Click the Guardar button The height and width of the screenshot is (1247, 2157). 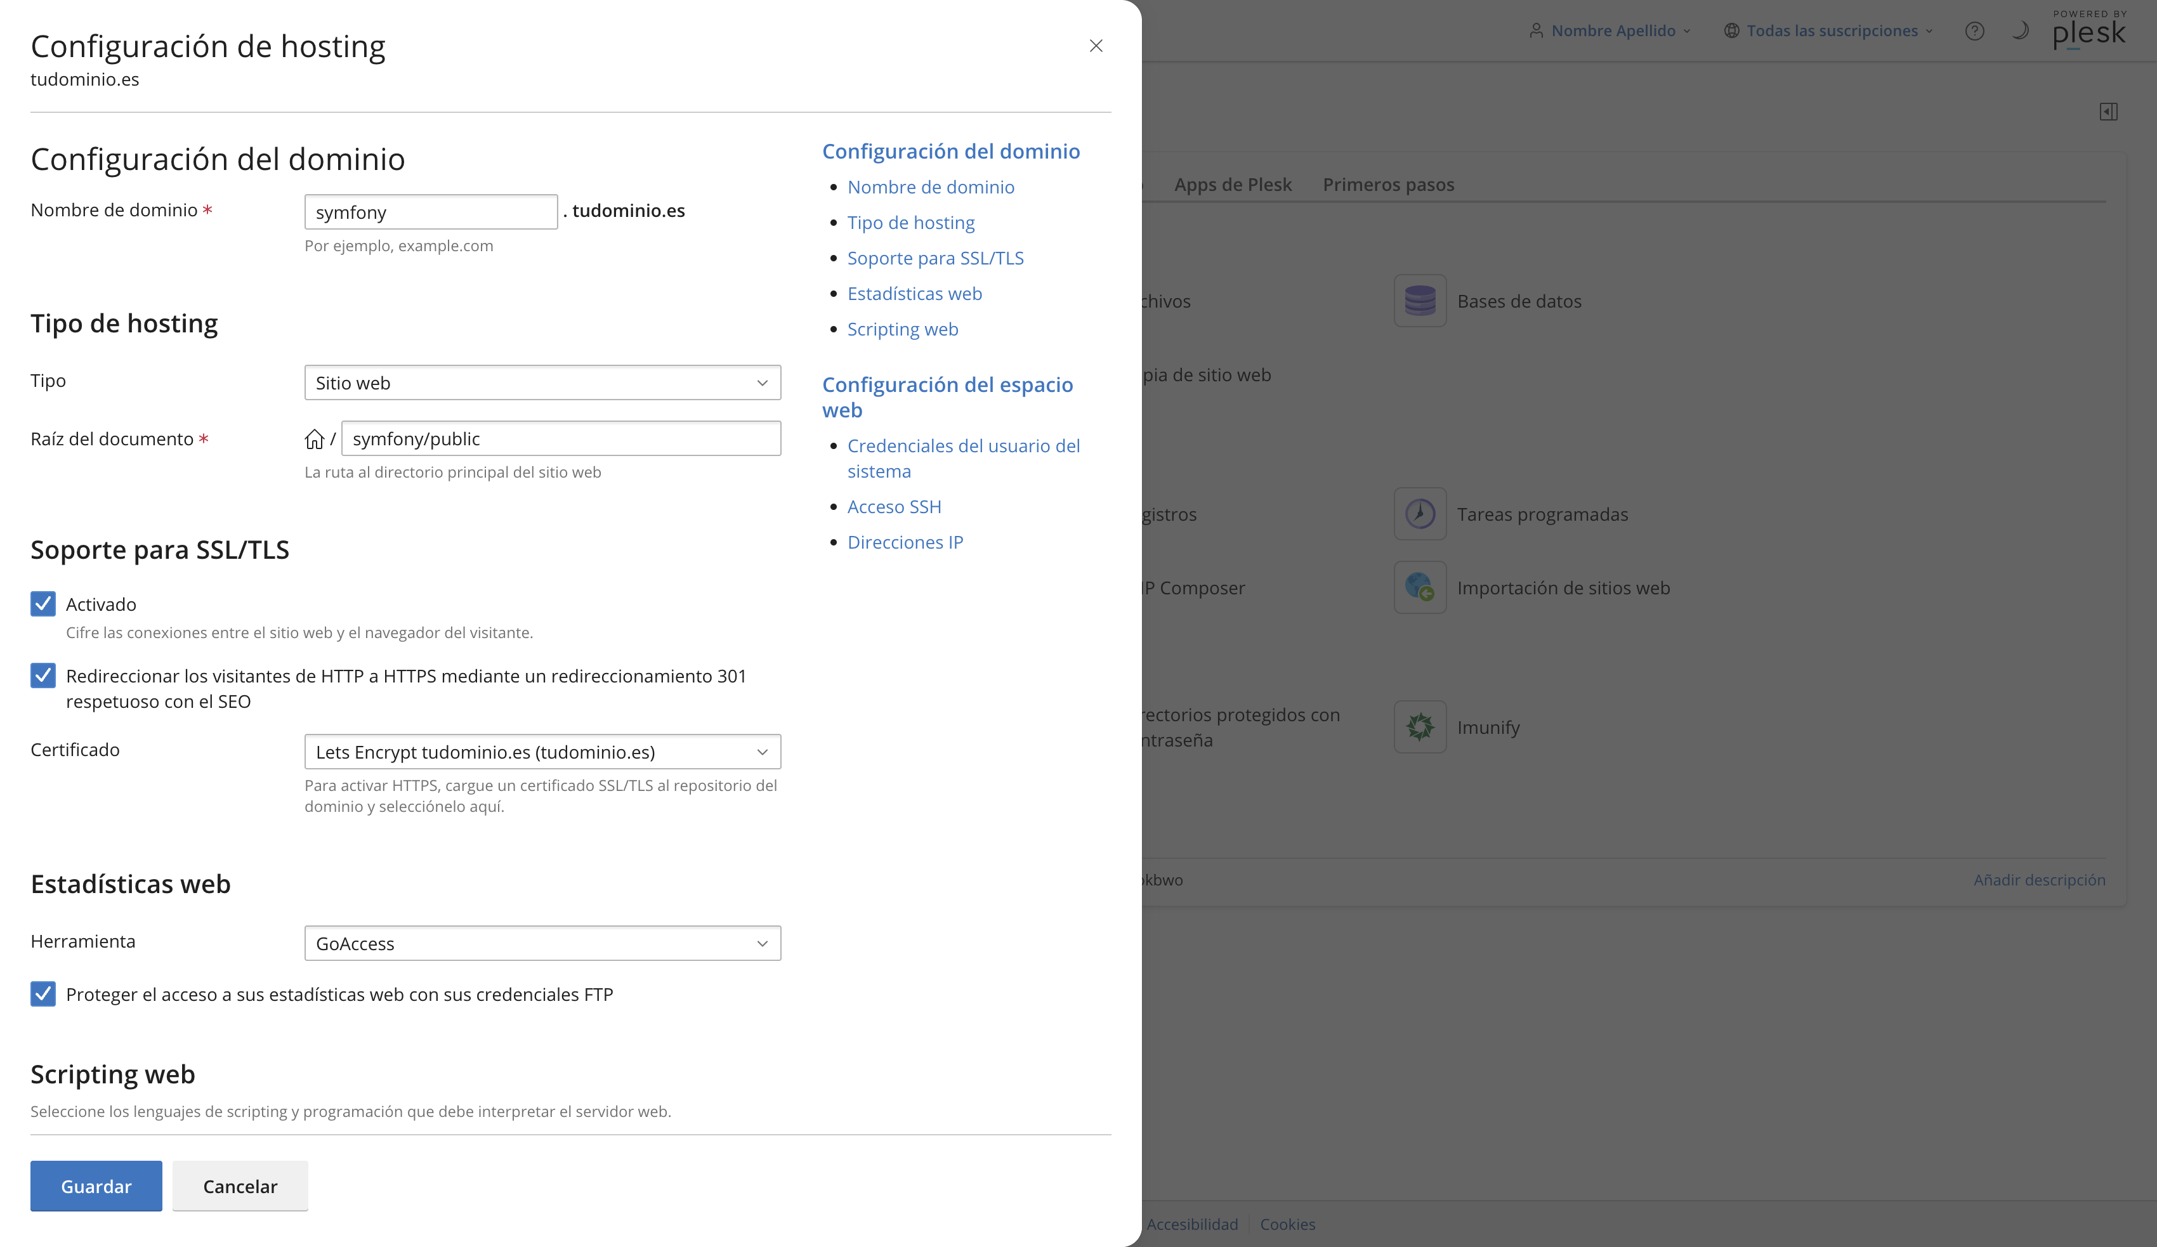coord(96,1186)
